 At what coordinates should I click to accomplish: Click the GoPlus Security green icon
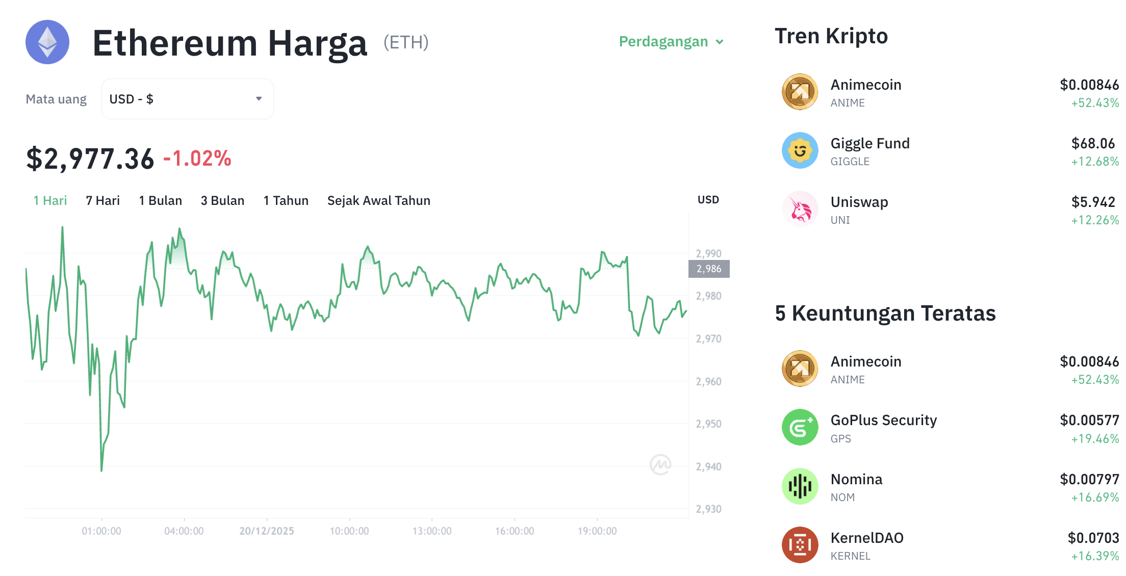pyautogui.click(x=799, y=428)
